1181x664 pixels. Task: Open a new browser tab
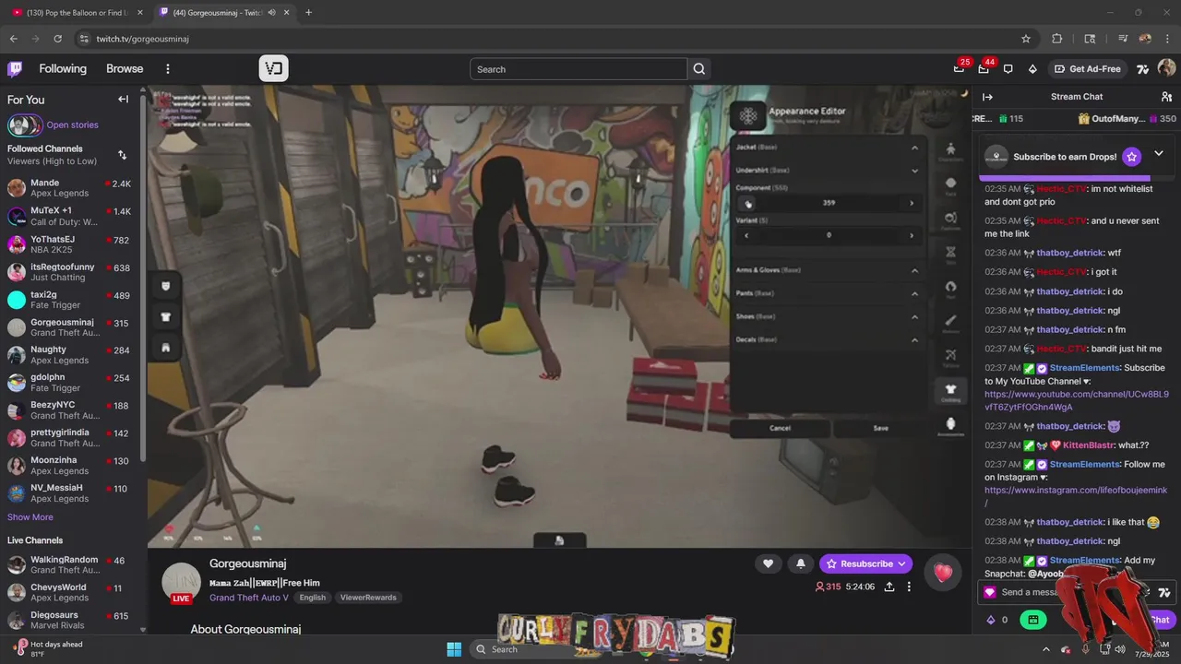[x=308, y=12]
